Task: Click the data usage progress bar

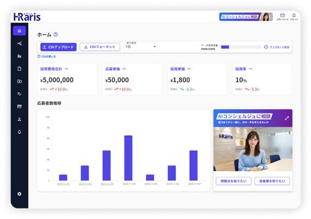Action: tap(241, 47)
